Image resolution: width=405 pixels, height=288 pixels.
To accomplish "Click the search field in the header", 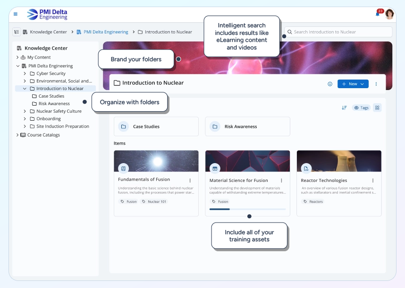I will tap(340, 32).
